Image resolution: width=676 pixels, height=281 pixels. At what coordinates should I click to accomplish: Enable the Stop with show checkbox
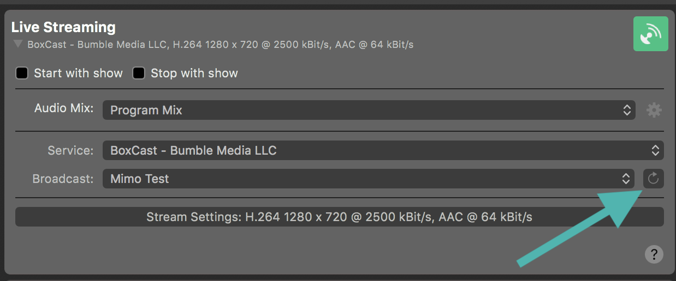tap(139, 73)
